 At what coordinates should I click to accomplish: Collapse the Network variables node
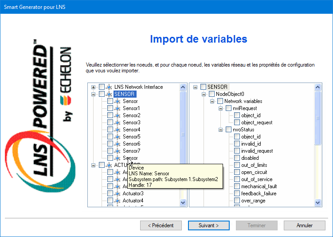tap(212, 101)
